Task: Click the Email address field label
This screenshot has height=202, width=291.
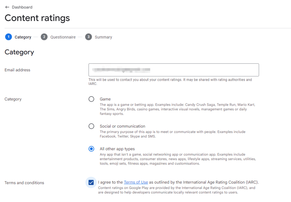Action: click(17, 70)
